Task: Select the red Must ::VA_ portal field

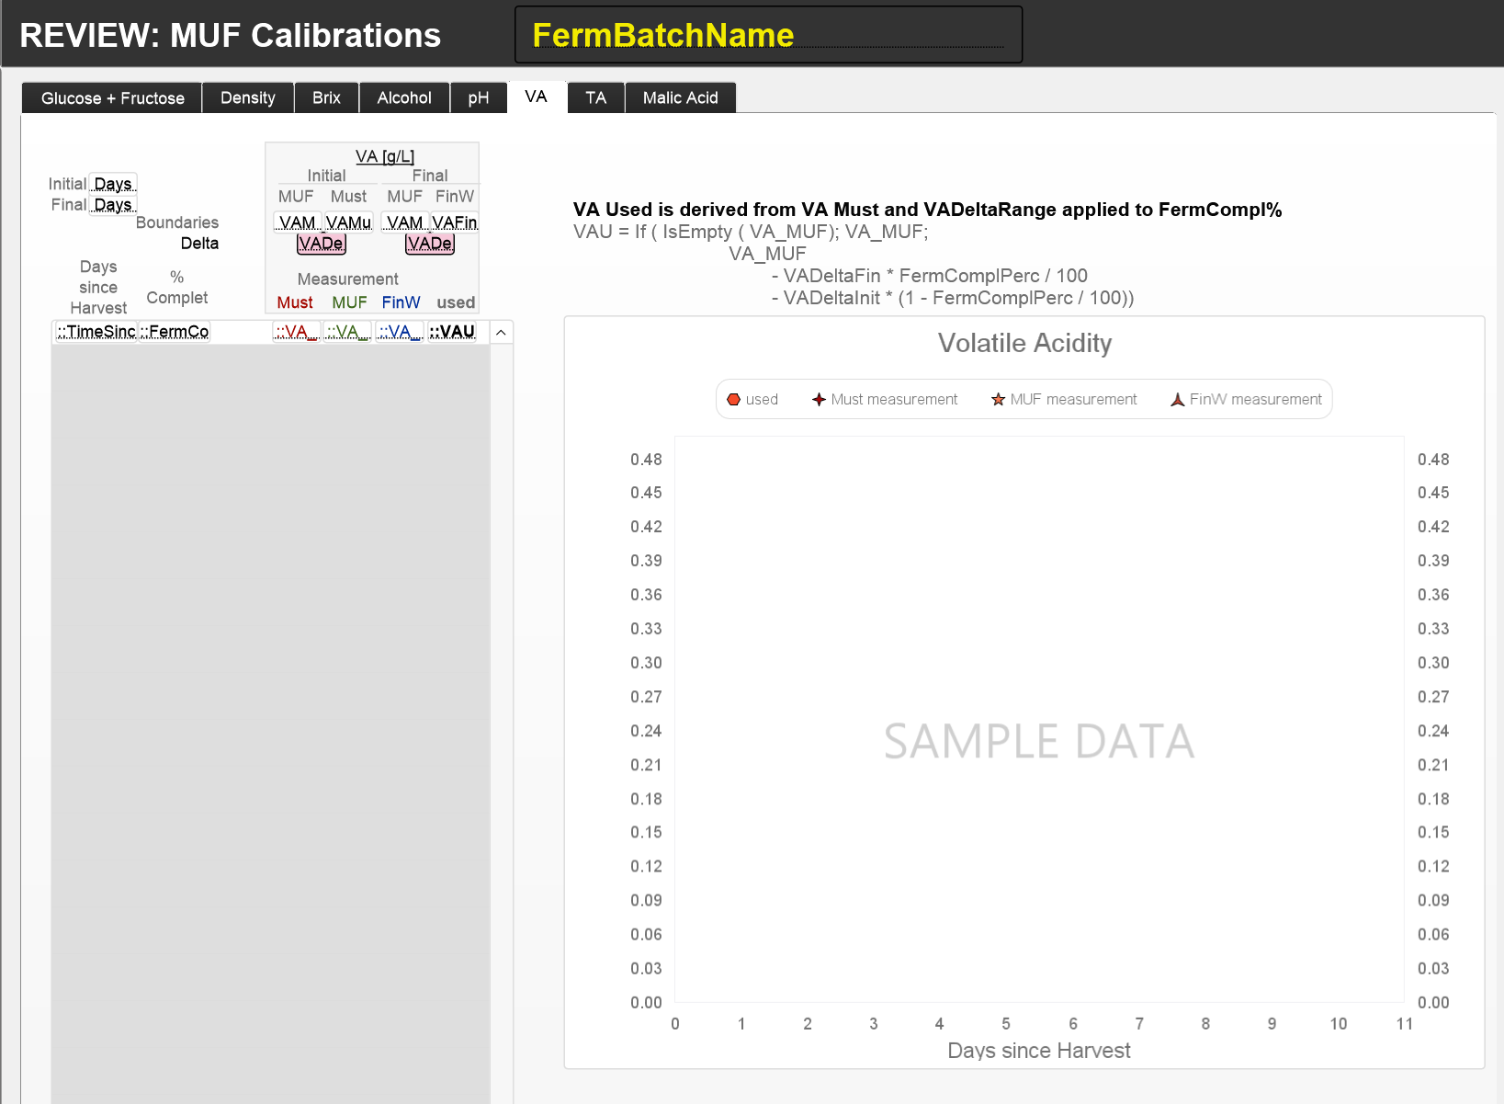Action: click(296, 332)
